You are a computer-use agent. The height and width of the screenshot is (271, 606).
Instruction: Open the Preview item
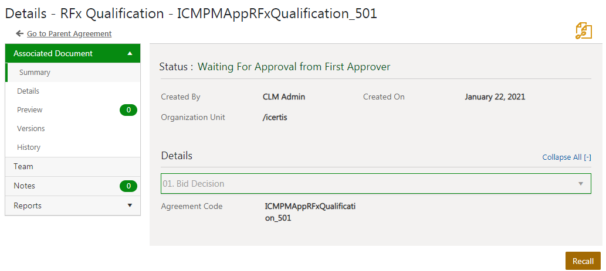click(x=30, y=110)
